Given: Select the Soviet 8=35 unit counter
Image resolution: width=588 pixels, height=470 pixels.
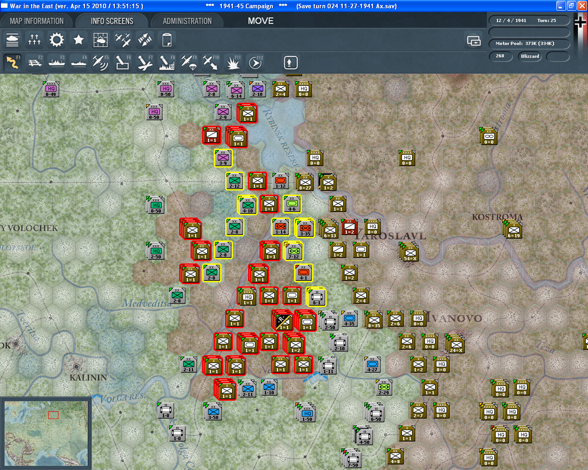Looking at the screenshot, I should point(374,320).
